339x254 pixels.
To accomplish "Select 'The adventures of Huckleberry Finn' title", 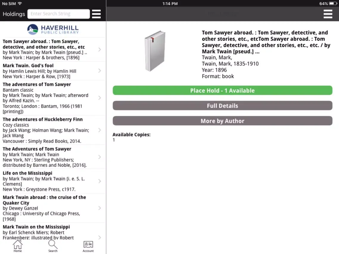I will [43, 120].
